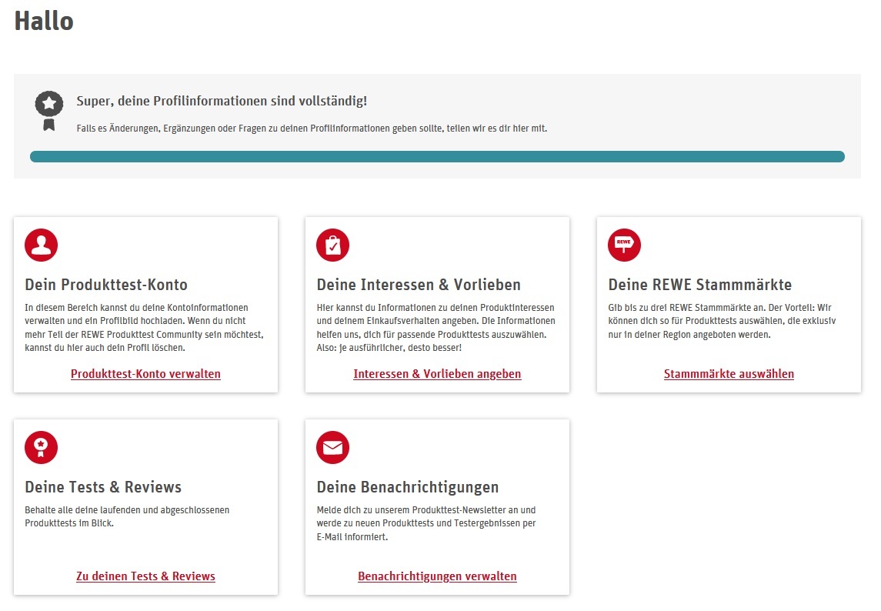The image size is (881, 611).
Task: Click the 'Melde dich zu unserem Produkttest-Newsletter' description
Action: [x=426, y=523]
